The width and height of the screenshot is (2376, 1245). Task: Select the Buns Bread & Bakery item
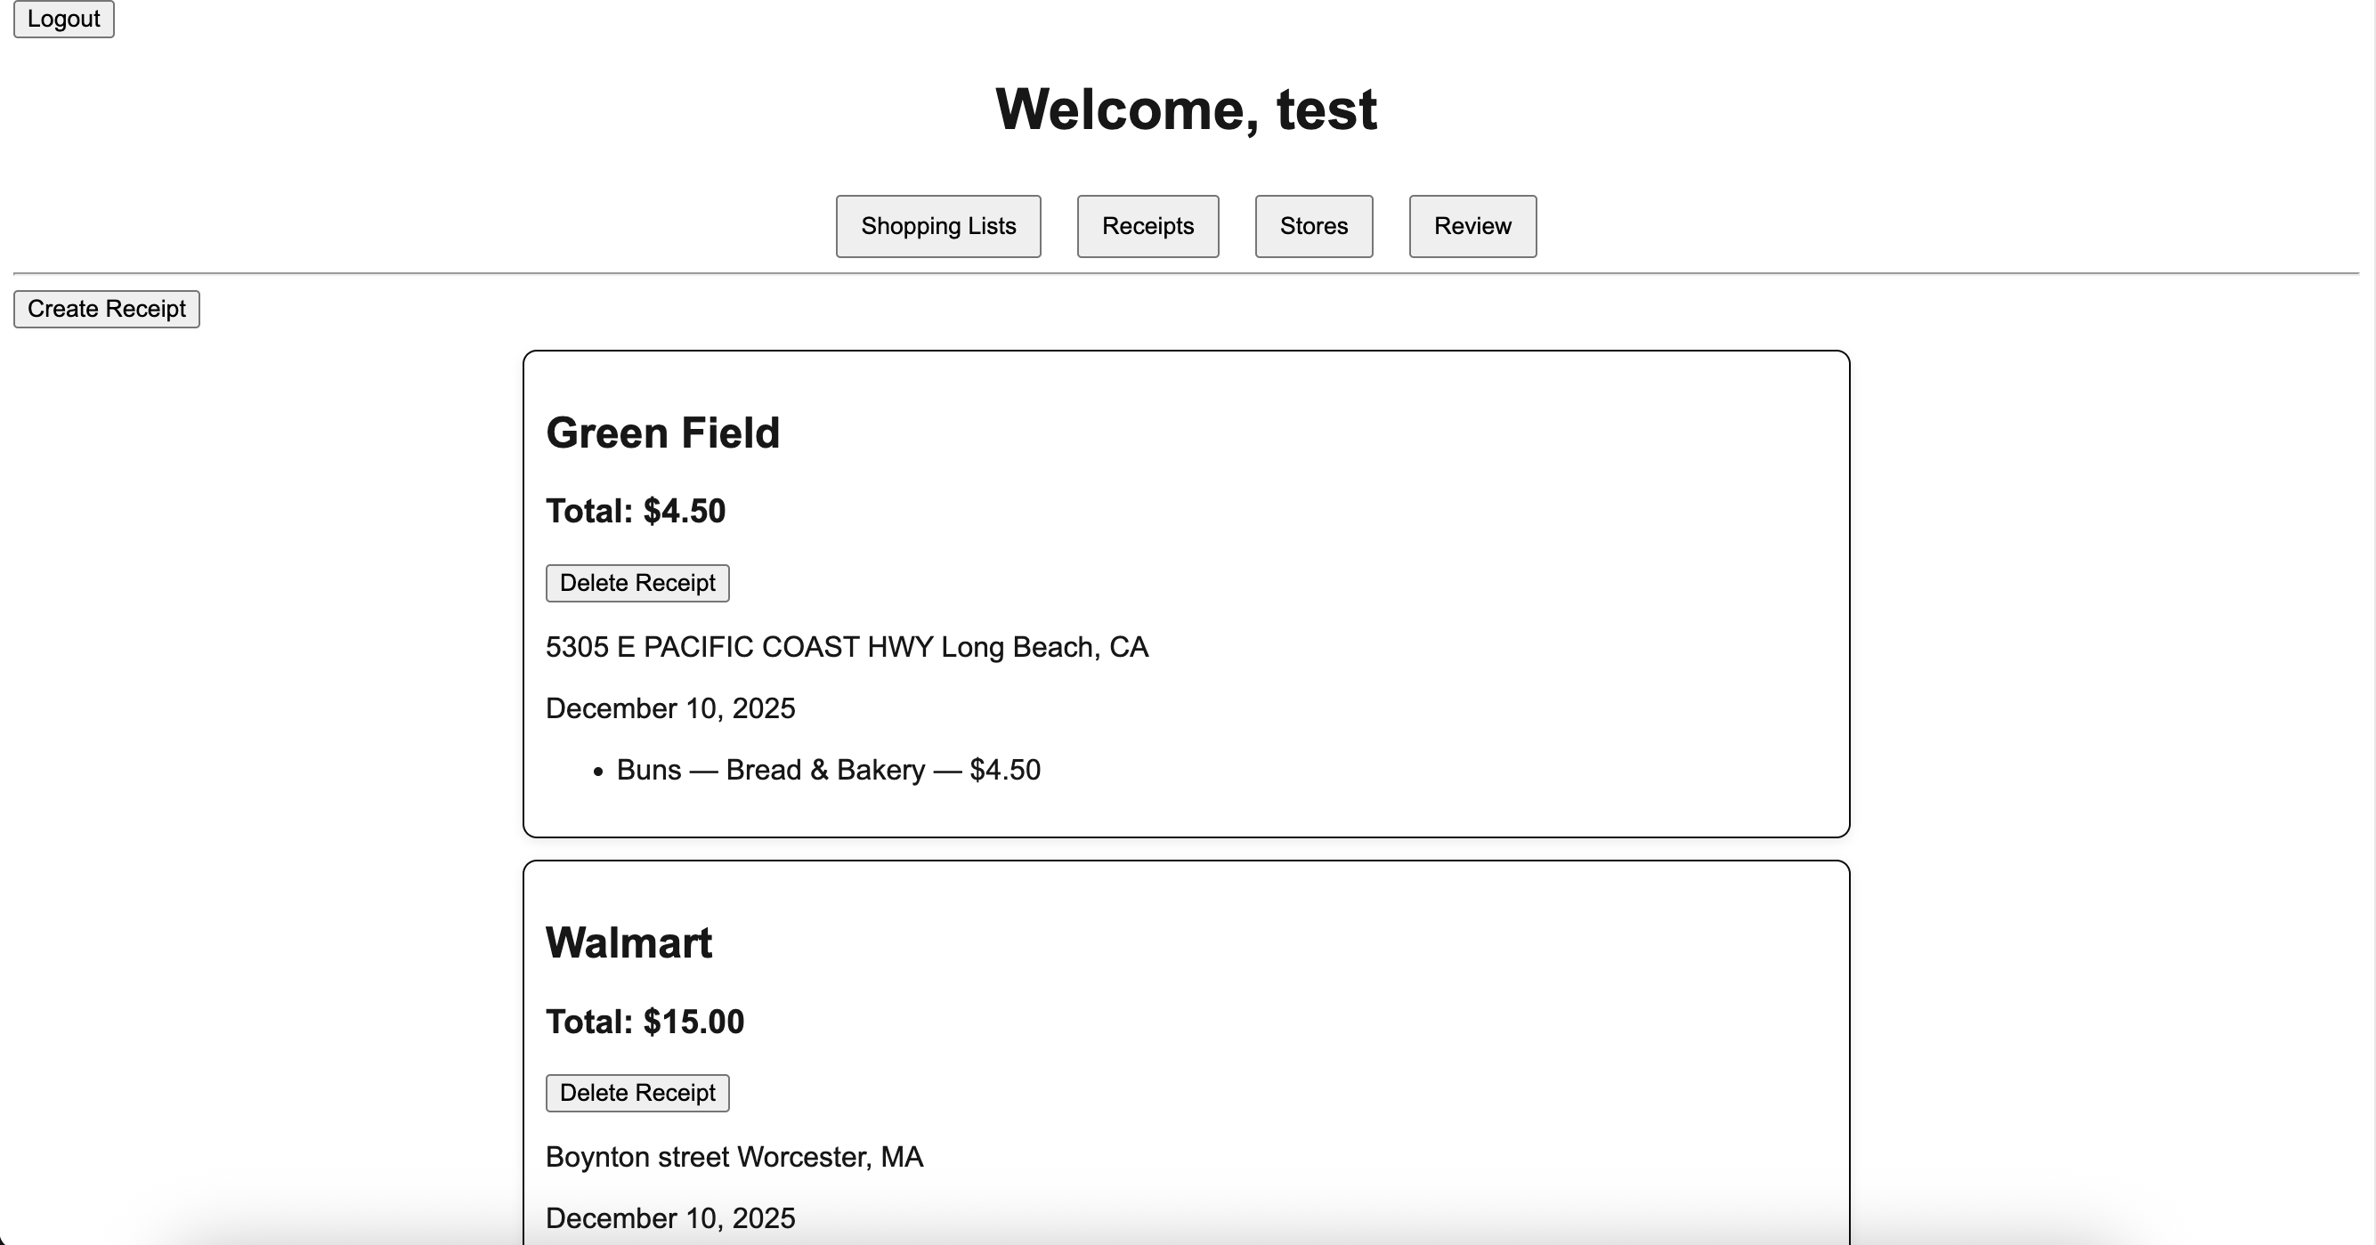pos(827,770)
